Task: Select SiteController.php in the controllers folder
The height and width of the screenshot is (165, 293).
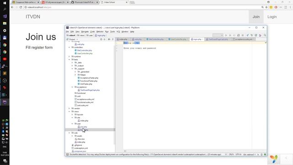Action: (x=84, y=50)
